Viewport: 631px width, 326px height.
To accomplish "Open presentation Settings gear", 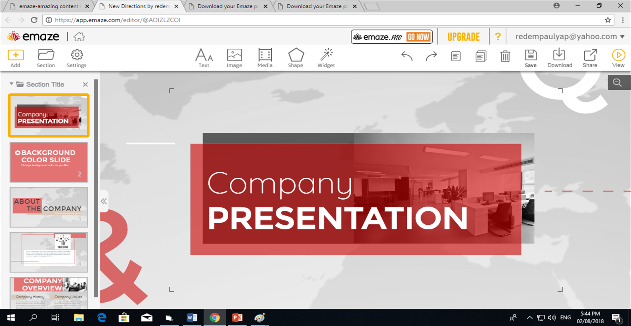I will [76, 58].
